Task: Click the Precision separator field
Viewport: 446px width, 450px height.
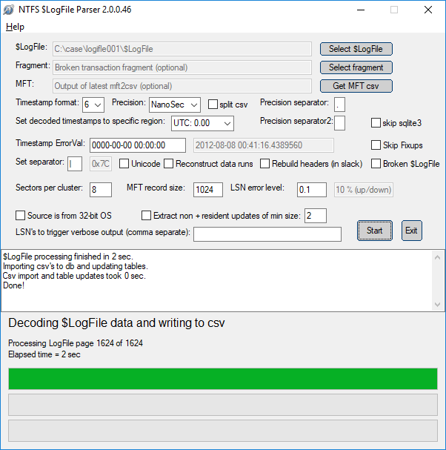Action: point(339,105)
